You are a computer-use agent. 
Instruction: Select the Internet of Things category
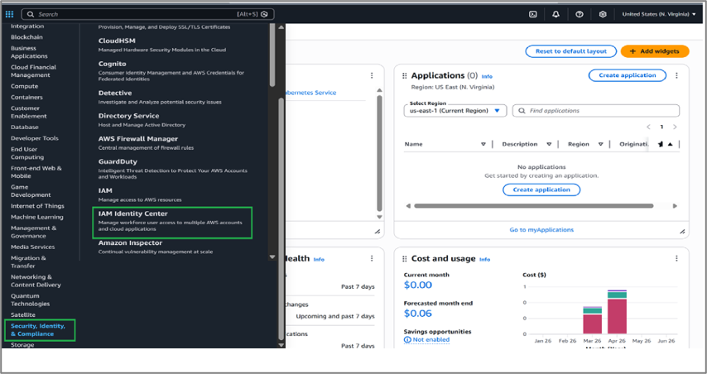[x=37, y=205]
